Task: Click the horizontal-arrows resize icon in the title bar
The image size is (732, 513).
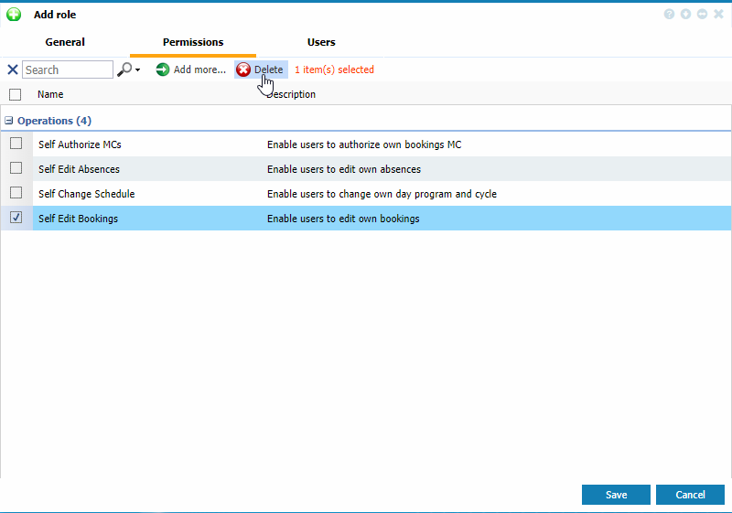Action: click(x=702, y=15)
